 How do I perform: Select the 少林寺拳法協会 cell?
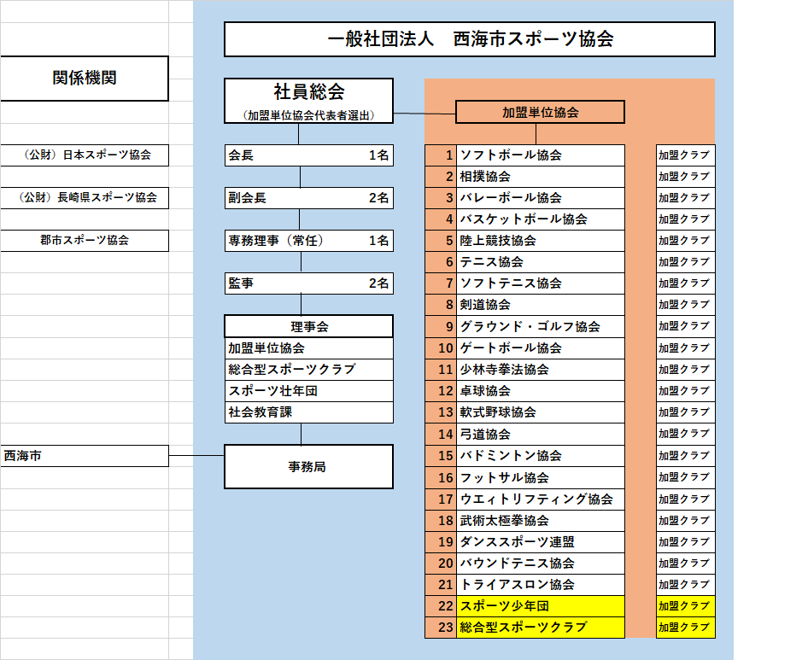point(541,370)
